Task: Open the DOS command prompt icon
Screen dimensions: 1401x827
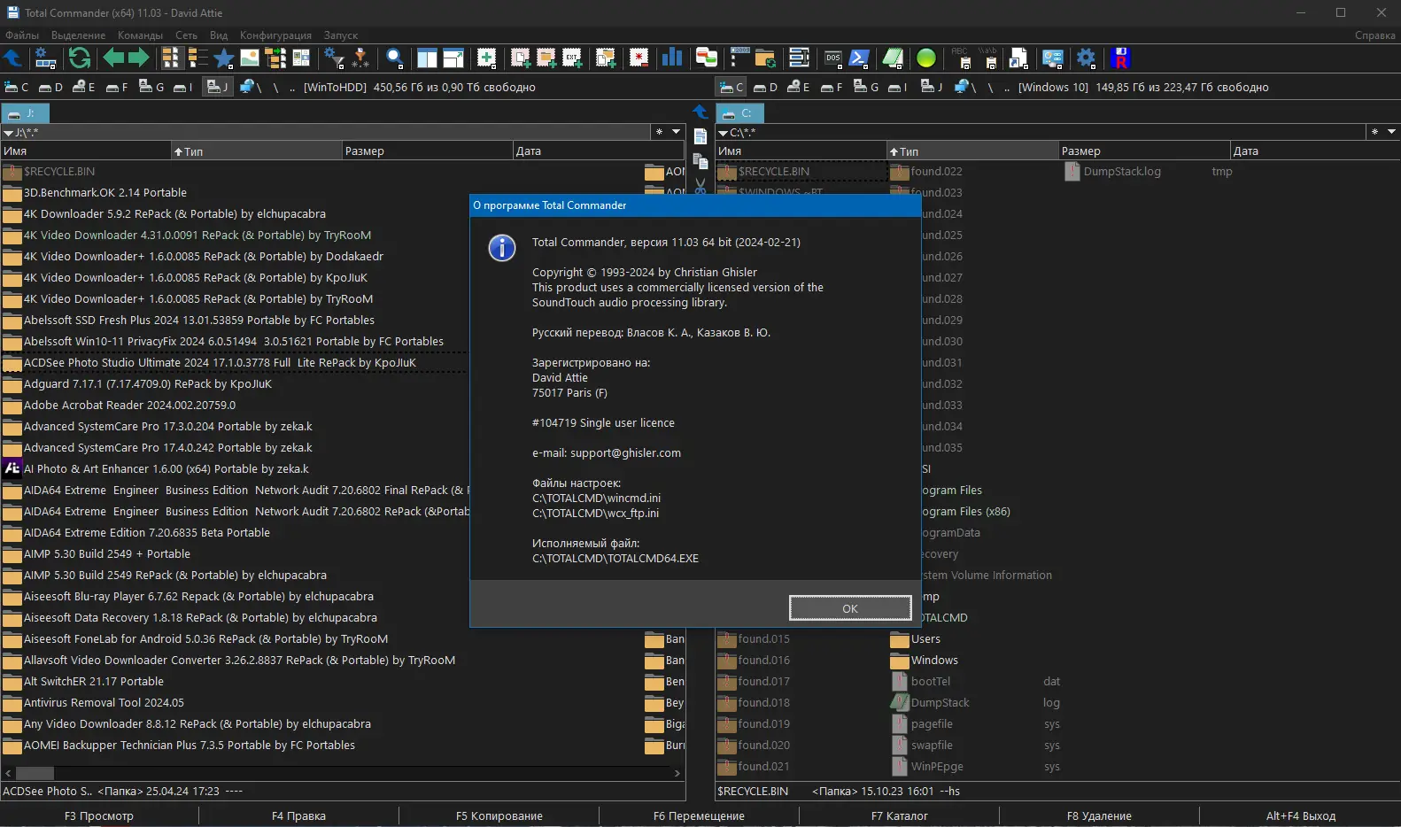Action: [x=833, y=58]
